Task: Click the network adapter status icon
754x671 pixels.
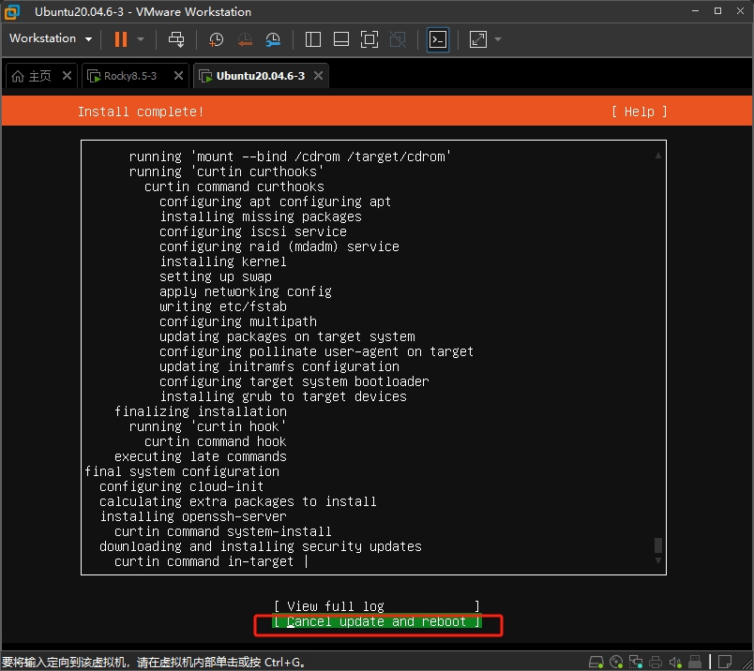Action: pos(636,662)
